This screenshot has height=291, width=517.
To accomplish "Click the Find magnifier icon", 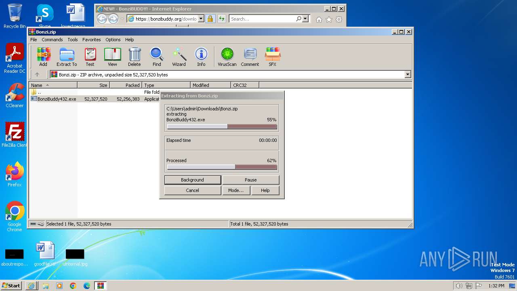I will click(157, 57).
